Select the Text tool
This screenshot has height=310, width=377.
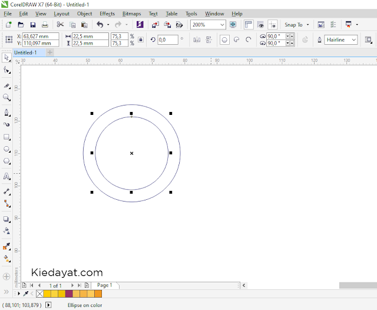pos(6,176)
